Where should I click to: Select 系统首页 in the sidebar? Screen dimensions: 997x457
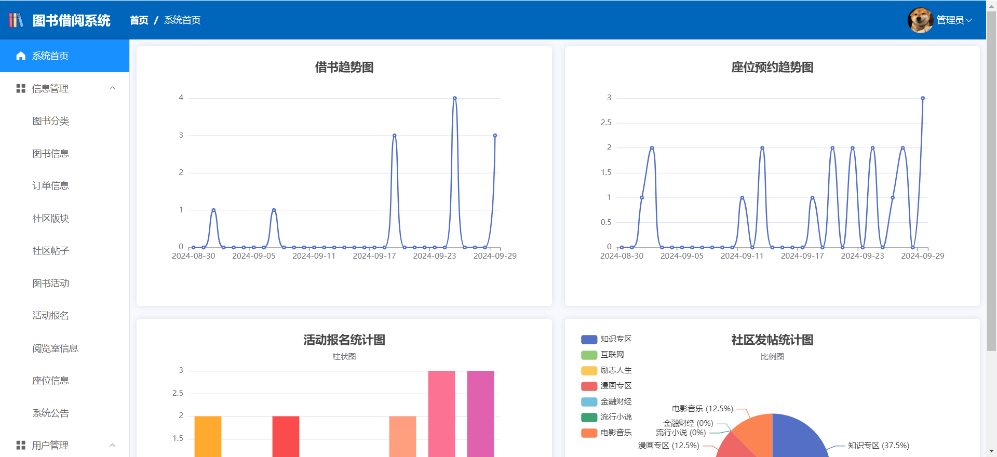[x=64, y=56]
